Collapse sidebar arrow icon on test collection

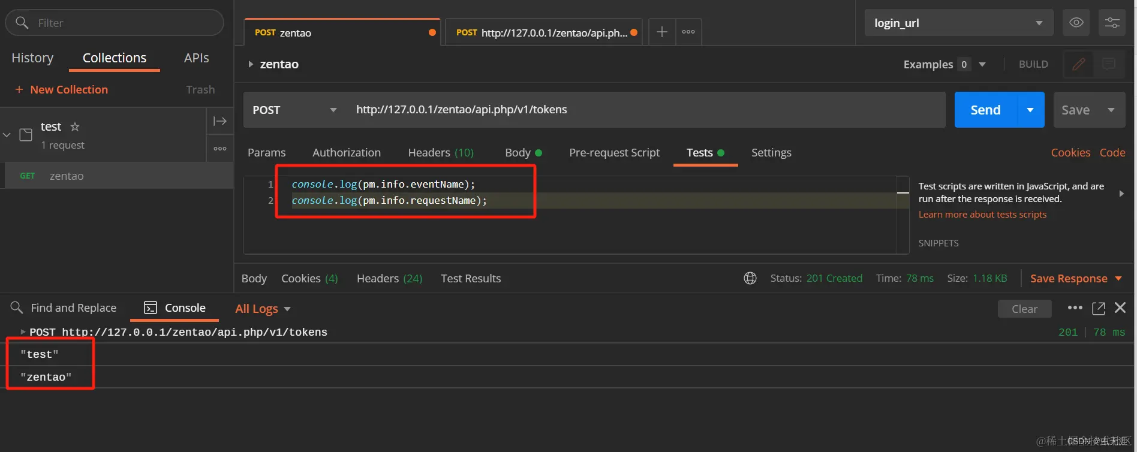point(220,121)
